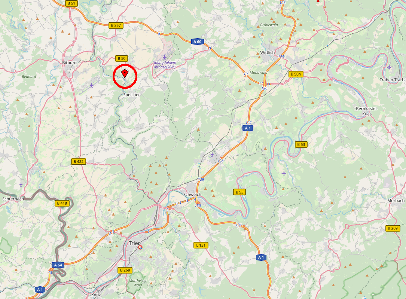Click the B 422 road shield
Viewport: 406px width, 299px height.
point(79,162)
